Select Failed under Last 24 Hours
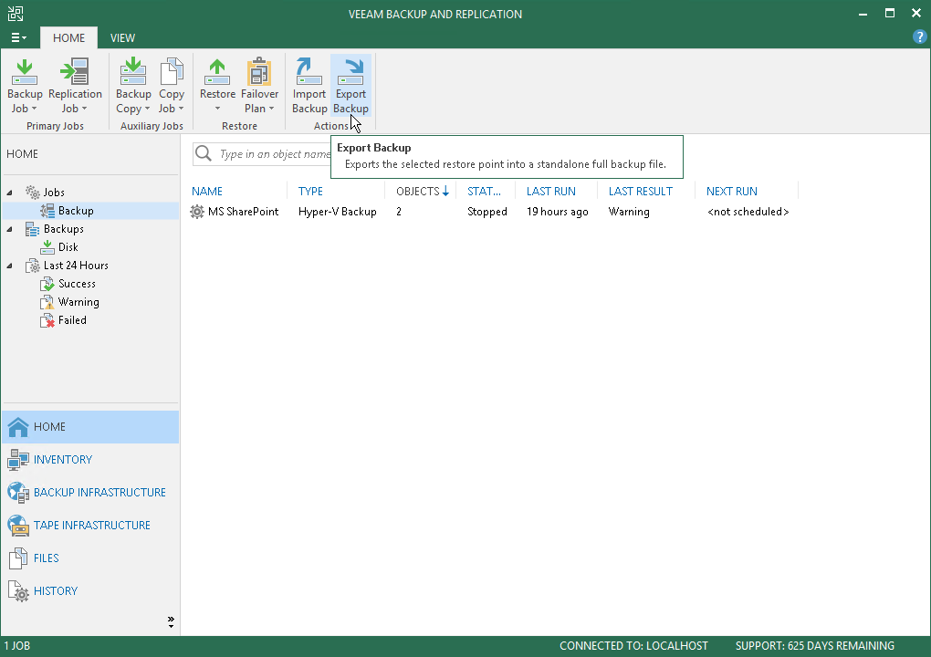This screenshot has height=657, width=931. (72, 320)
